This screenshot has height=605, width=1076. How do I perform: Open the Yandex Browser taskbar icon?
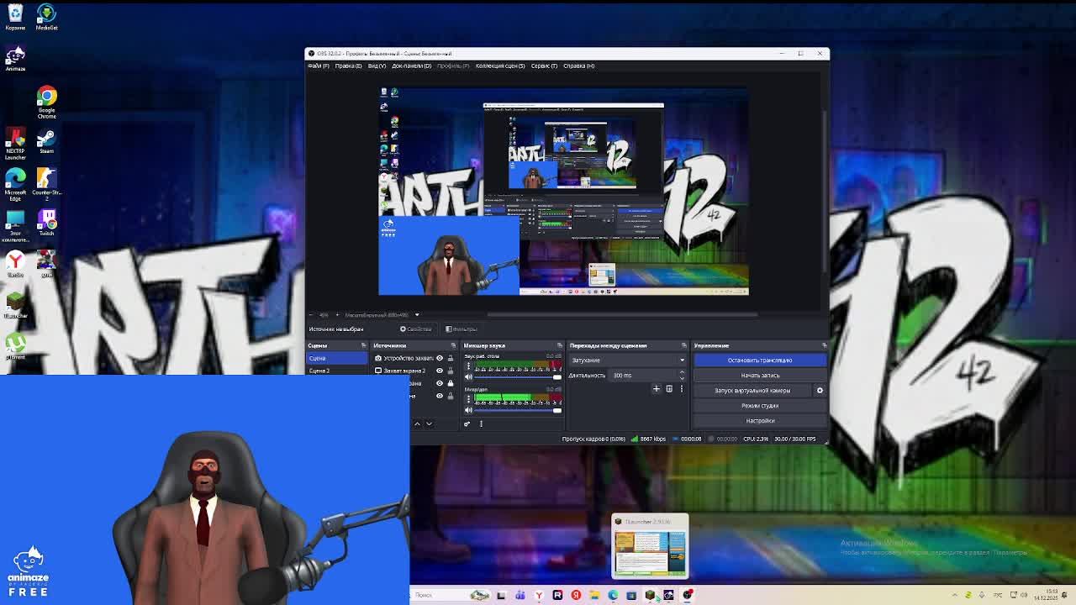539,595
